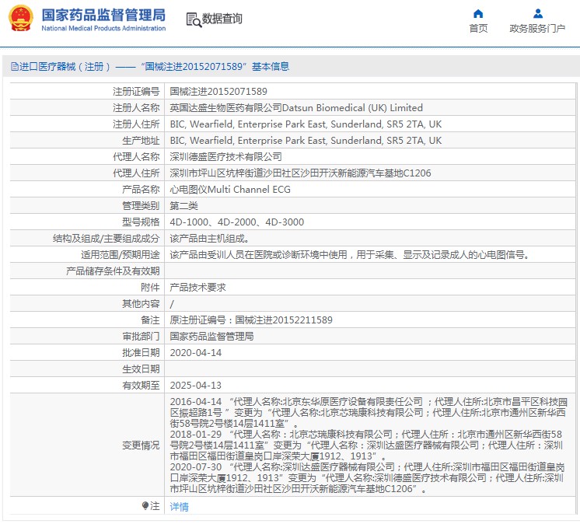Select the 生产地址 address value

(306, 140)
